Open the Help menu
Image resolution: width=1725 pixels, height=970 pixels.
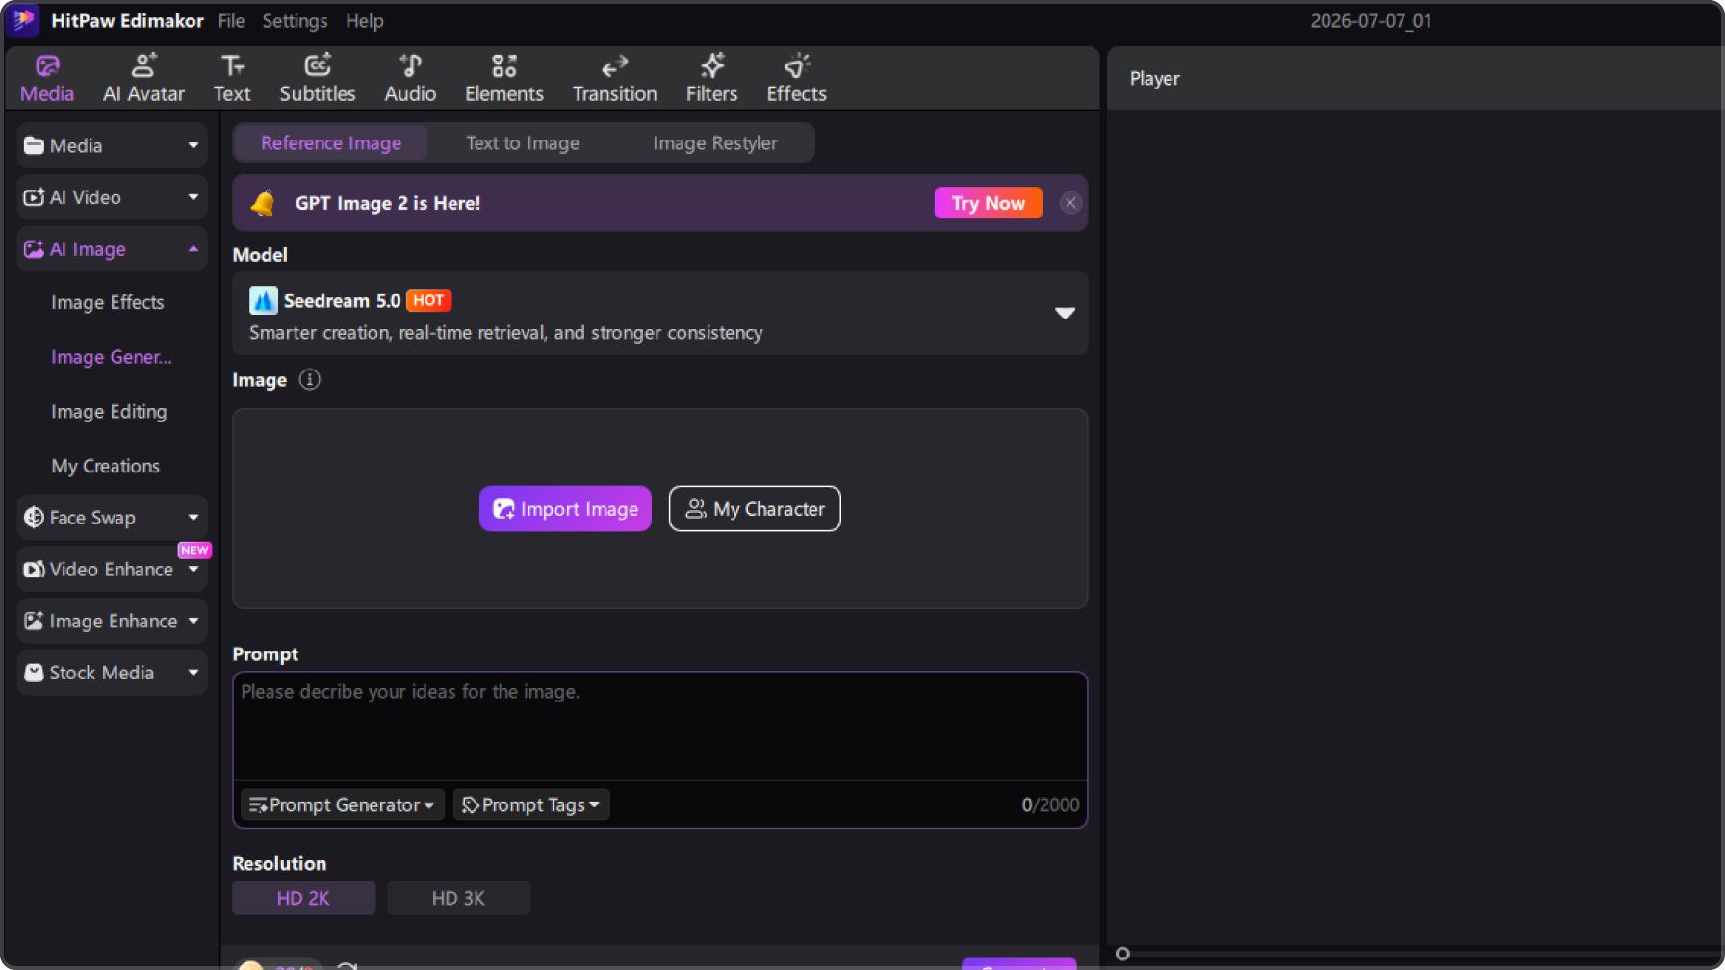(x=365, y=21)
